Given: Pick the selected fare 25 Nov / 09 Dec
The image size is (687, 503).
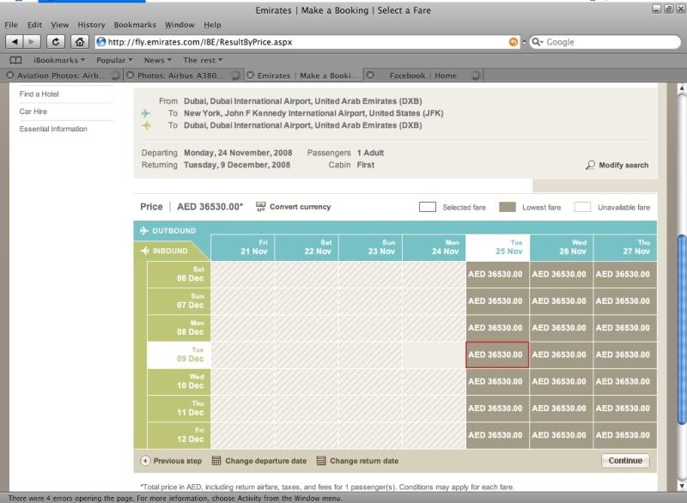Looking at the screenshot, I should (497, 355).
